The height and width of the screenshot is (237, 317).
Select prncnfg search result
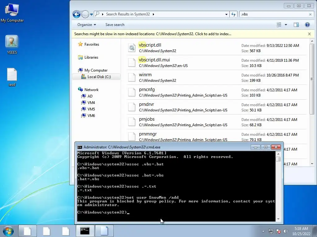[x=217, y=92]
